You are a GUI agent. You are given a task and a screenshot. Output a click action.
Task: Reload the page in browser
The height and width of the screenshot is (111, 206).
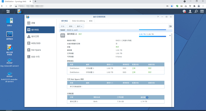pos(11,6)
